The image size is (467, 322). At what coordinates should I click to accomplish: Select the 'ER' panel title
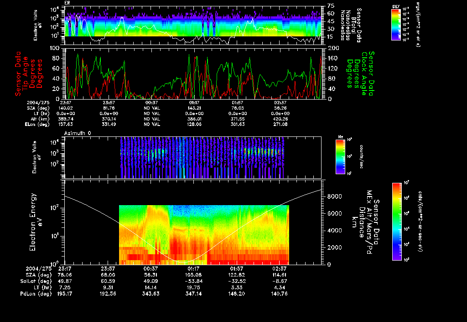click(67, 3)
